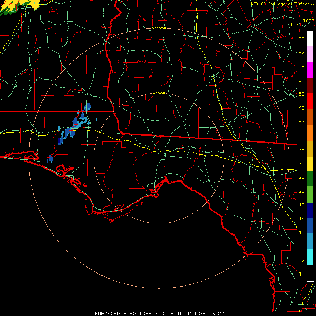Select the white legend swatch near 66

click(310, 39)
